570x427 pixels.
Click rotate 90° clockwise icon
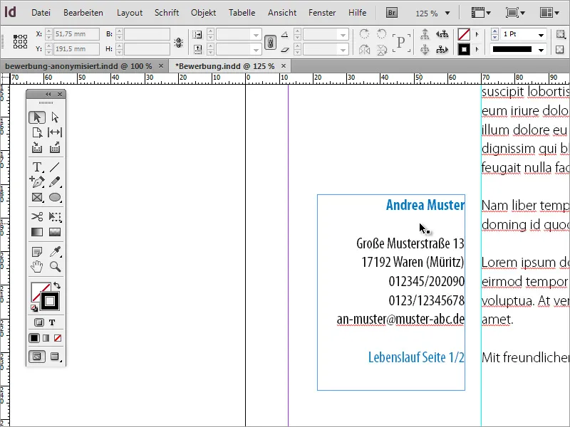point(364,34)
